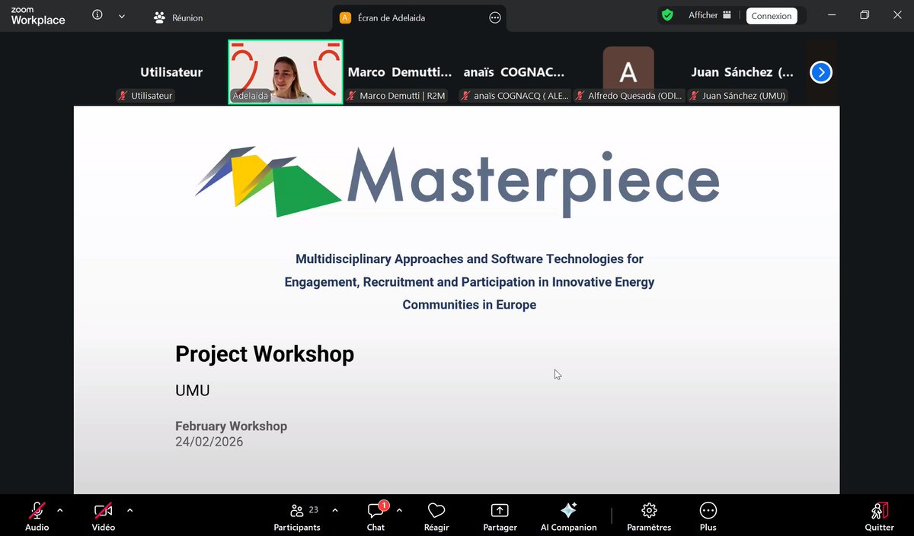Select Écran de Adelaida tab

392,17
